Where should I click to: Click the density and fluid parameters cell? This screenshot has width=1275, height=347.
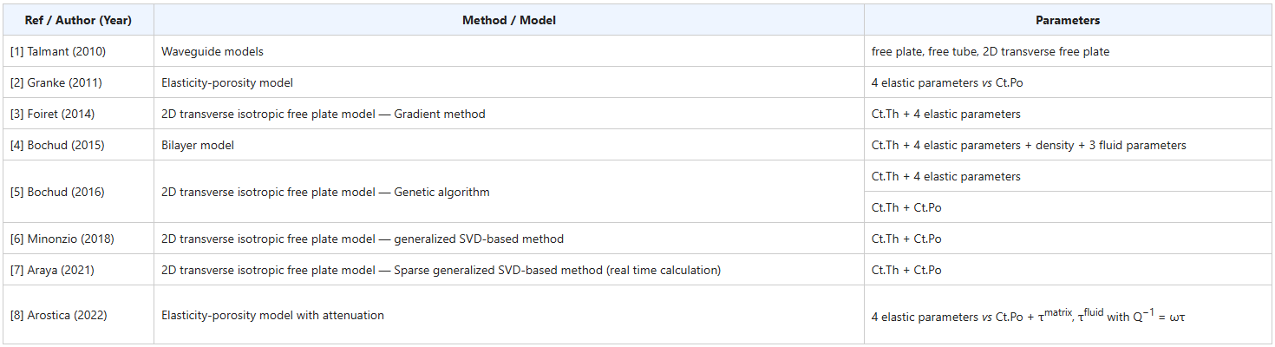pos(1068,145)
